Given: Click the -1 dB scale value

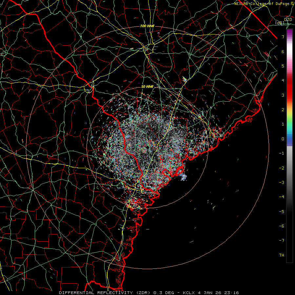Looking at the screenshot, I should tap(282, 153).
